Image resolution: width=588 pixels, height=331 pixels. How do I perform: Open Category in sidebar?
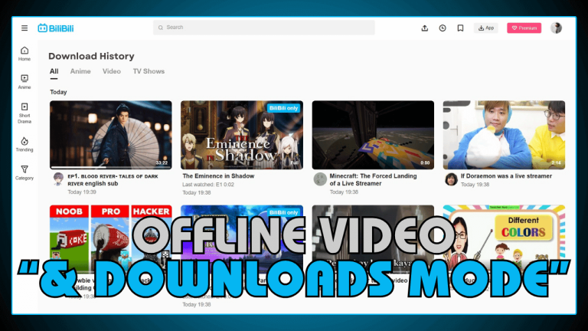point(24,172)
